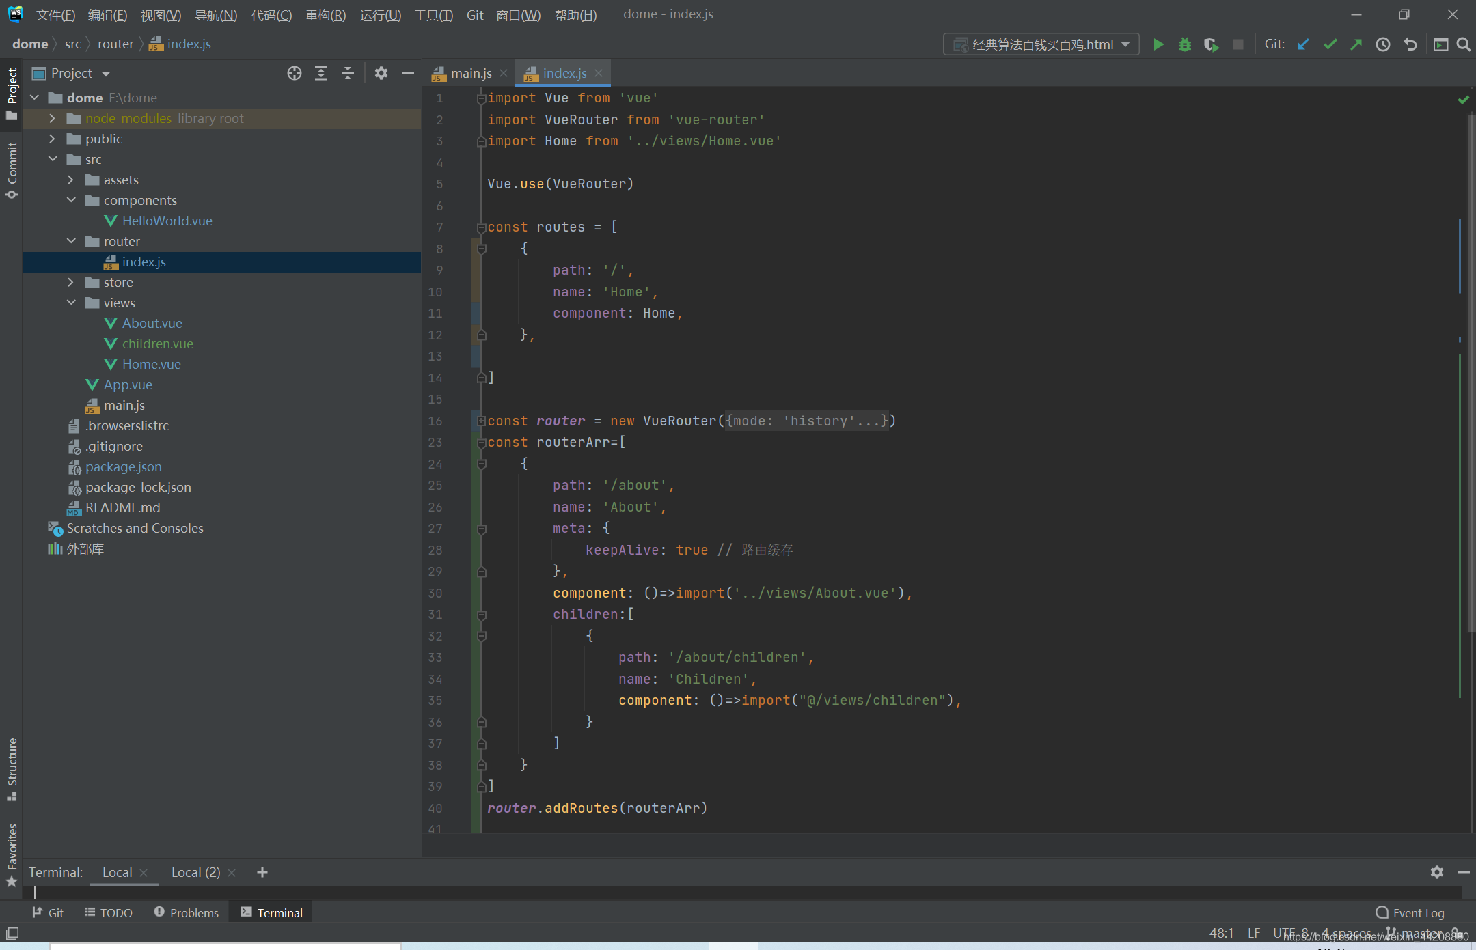The width and height of the screenshot is (1476, 950).
Task: Open the run configuration dropdown
Action: [1041, 44]
